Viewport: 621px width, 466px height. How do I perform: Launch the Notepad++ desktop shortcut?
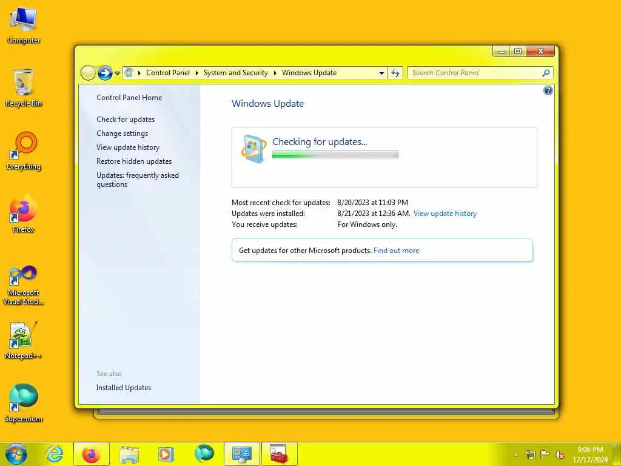point(24,341)
